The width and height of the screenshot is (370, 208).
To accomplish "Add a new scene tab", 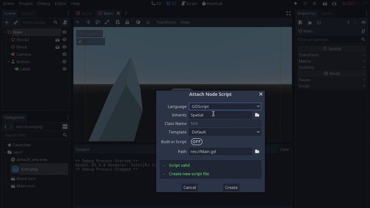I will pos(126,13).
